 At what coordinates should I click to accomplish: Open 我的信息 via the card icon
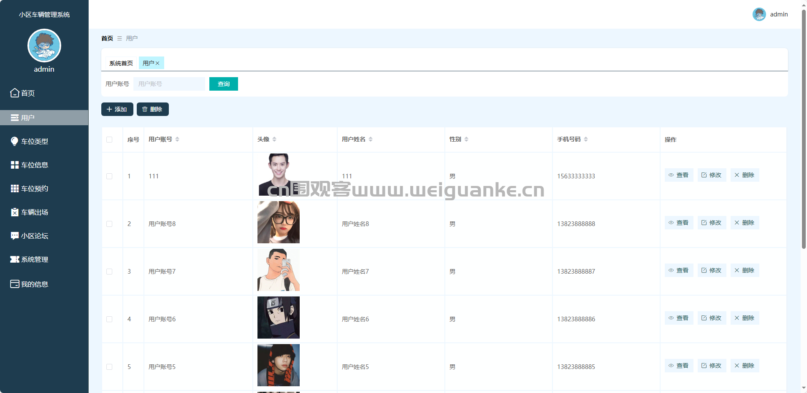click(15, 284)
